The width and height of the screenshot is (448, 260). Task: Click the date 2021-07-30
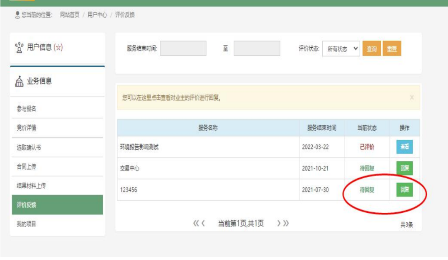[315, 190]
